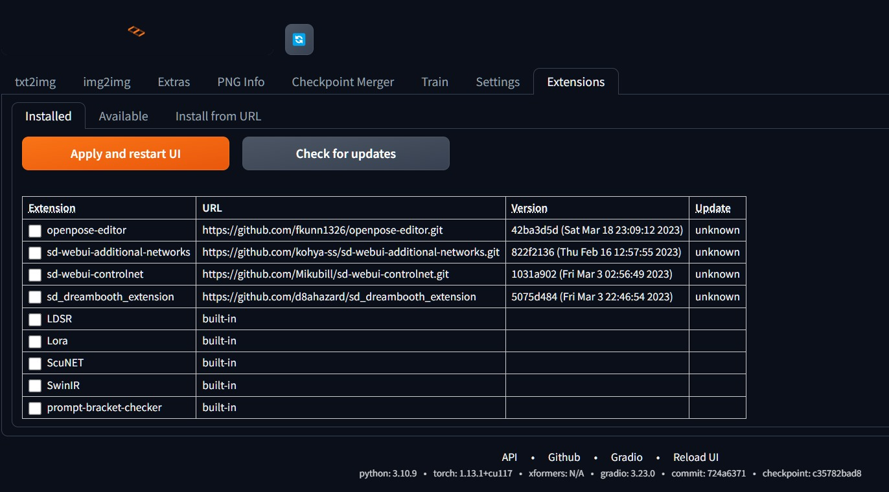This screenshot has width=889, height=492.
Task: Select the built-in LDSR extension checkbox
Action: click(34, 319)
